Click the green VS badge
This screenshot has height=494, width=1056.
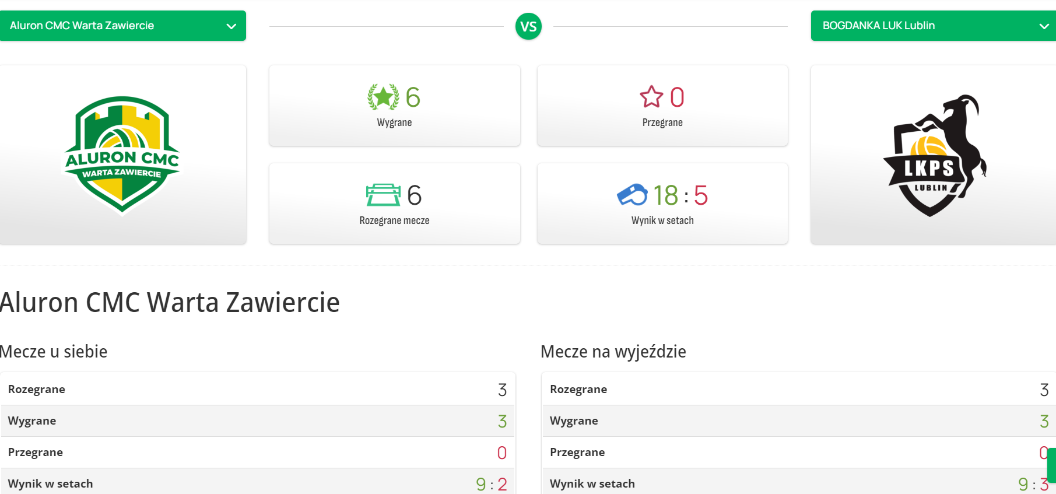528,26
